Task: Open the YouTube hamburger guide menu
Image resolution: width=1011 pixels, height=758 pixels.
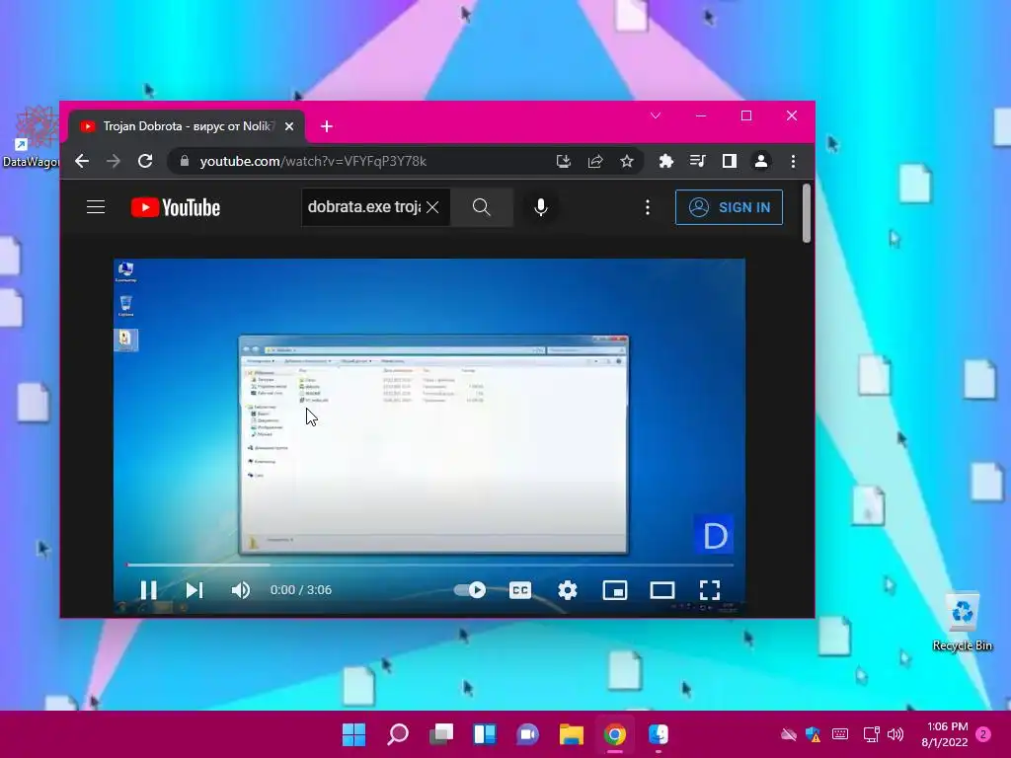Action: tap(96, 207)
